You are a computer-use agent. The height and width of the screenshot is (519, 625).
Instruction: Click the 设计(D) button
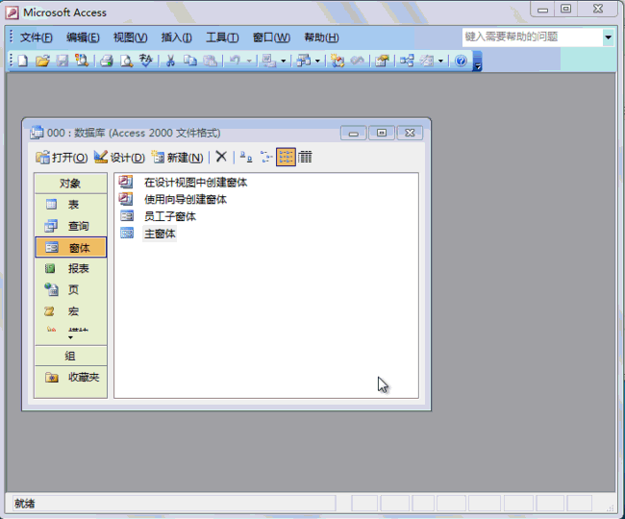[x=119, y=158]
